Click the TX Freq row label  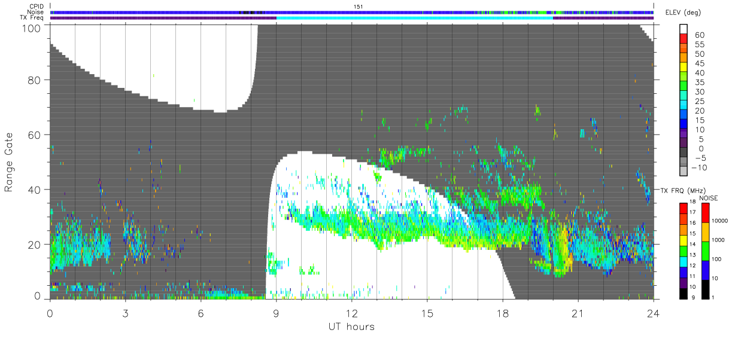tap(32, 17)
